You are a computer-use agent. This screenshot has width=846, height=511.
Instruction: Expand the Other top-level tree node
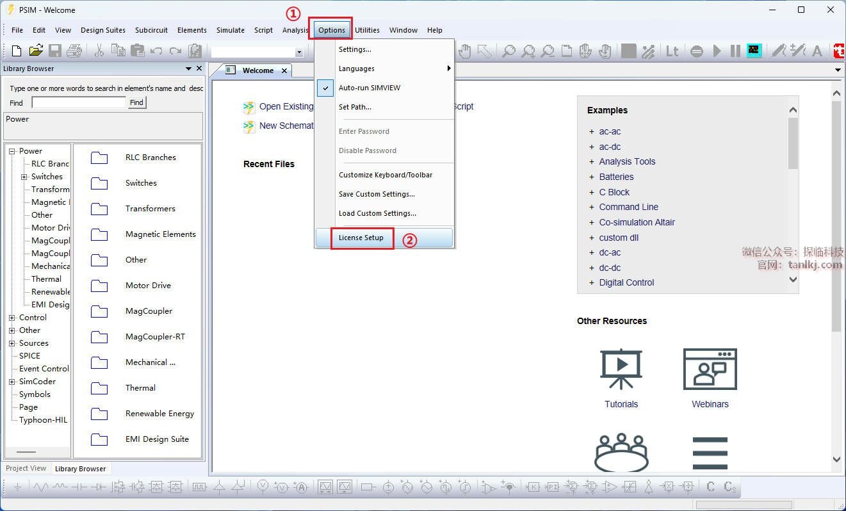coord(12,330)
